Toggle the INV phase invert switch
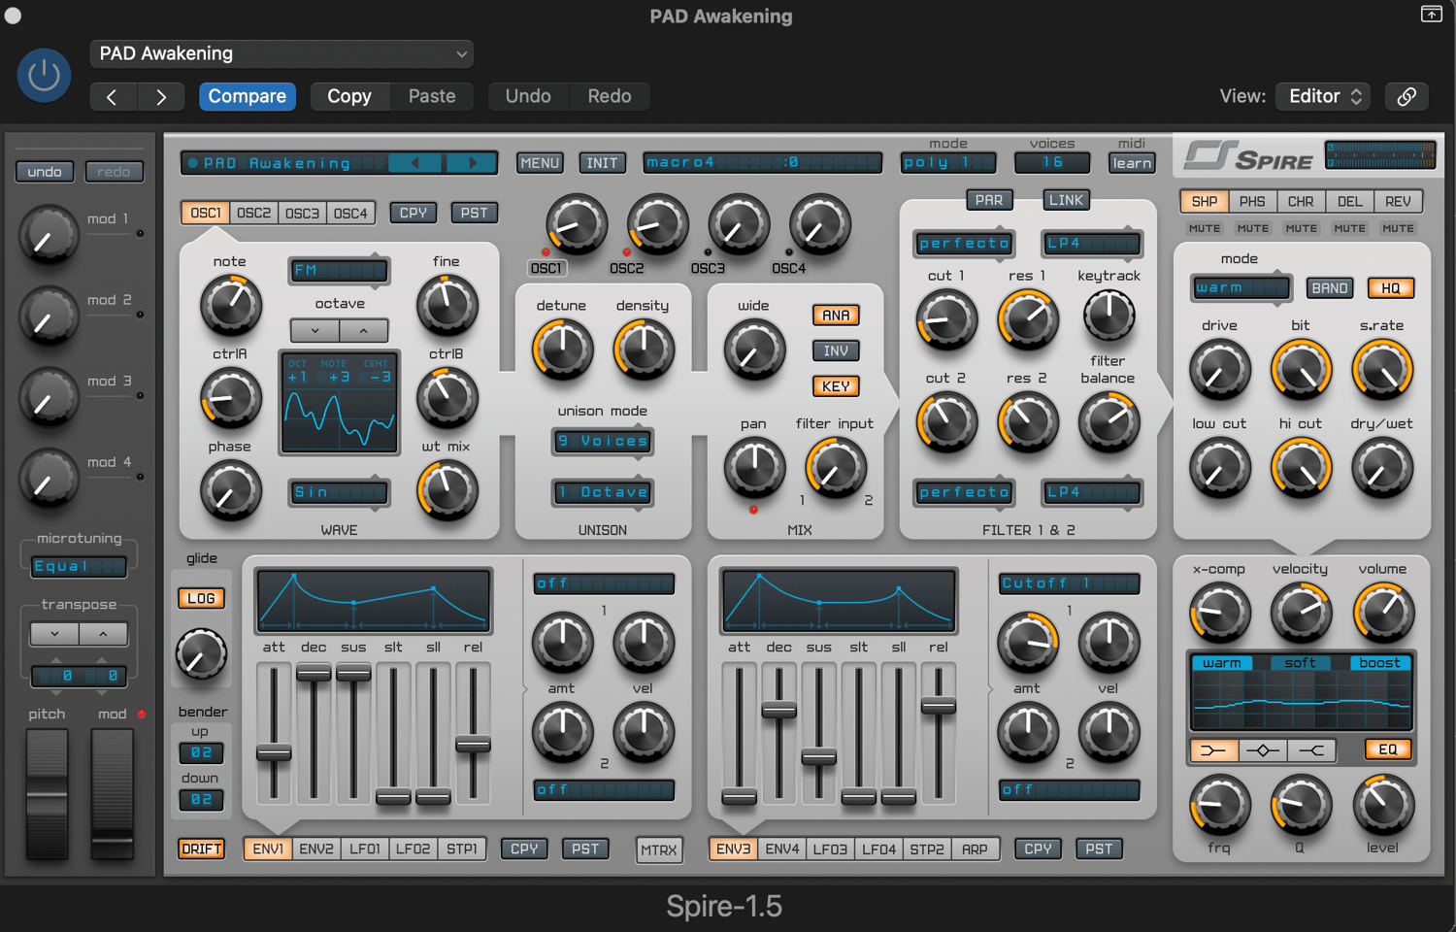 (836, 350)
